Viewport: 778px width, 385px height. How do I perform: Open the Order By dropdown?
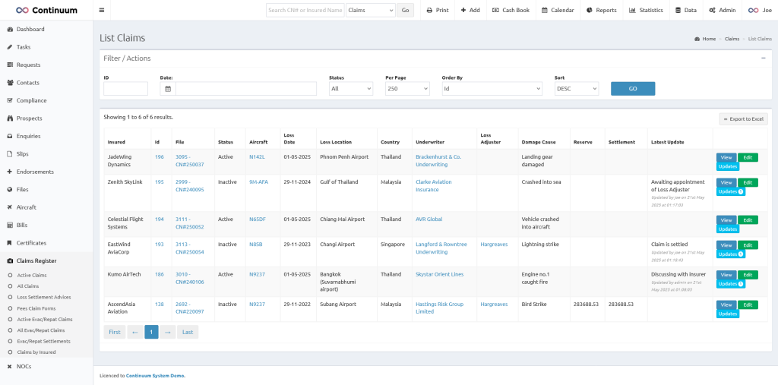click(492, 89)
